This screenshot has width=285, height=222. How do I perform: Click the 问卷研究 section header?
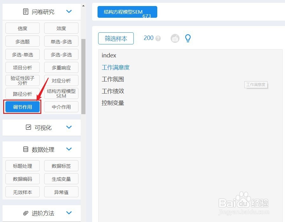pos(42,12)
